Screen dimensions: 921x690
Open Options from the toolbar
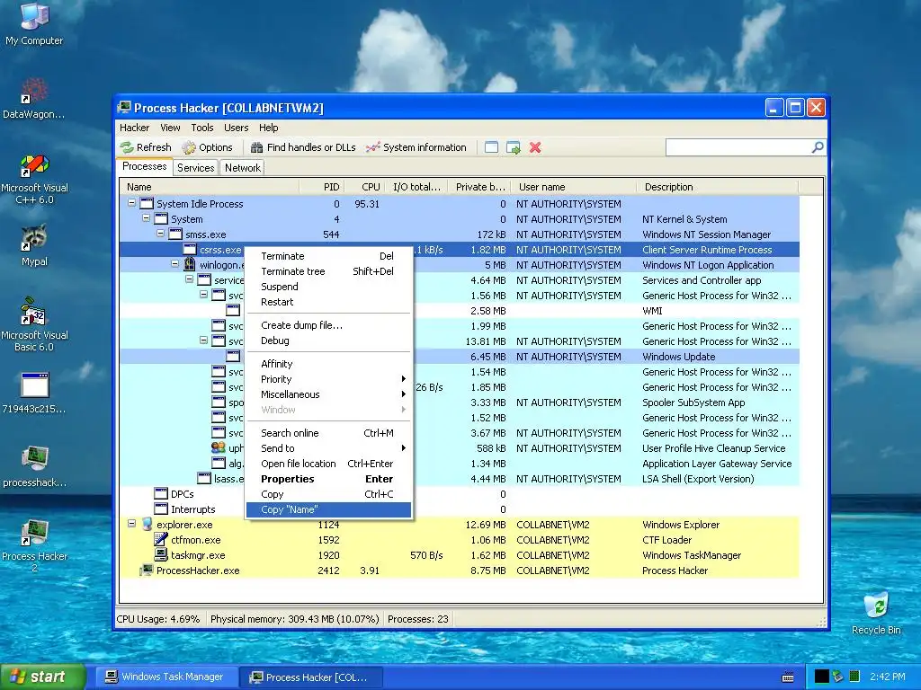(207, 147)
